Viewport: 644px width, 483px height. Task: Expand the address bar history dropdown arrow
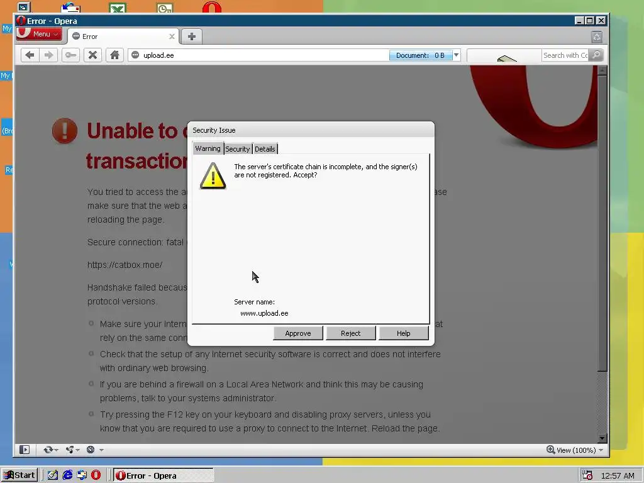click(457, 55)
